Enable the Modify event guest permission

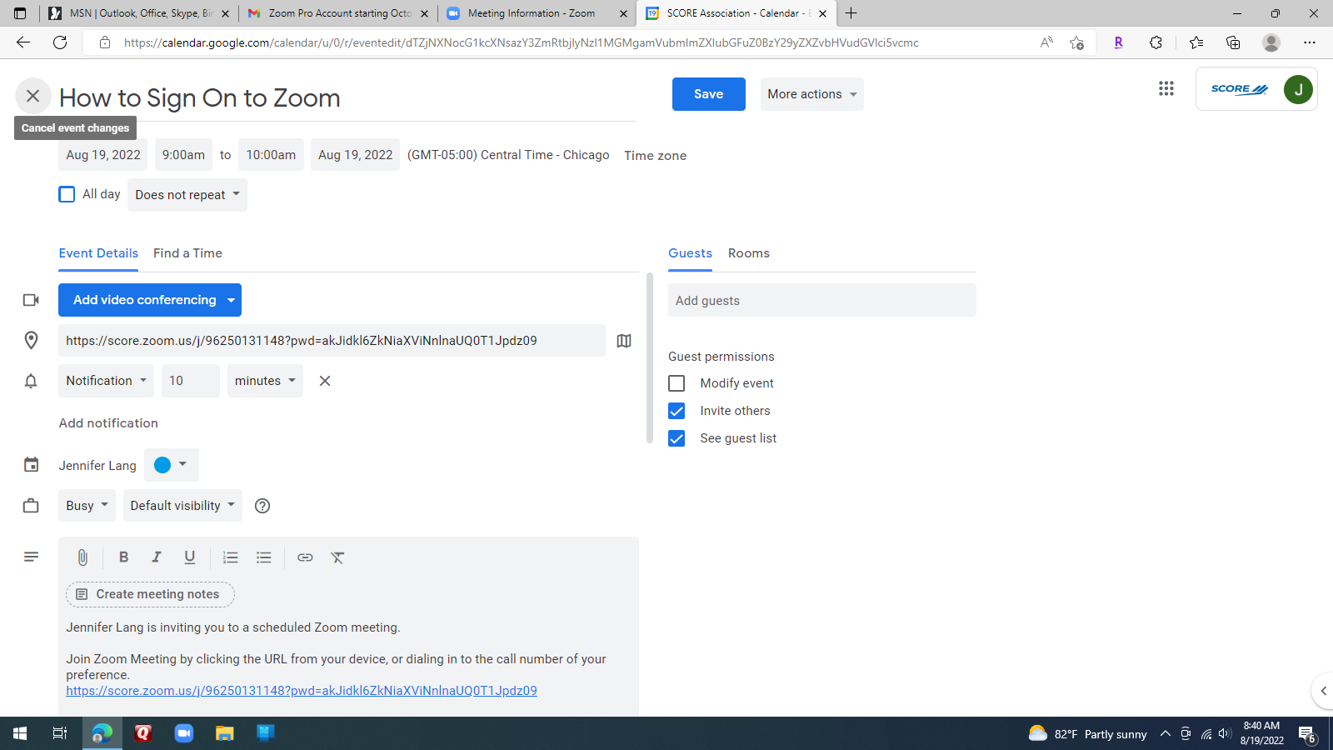coord(676,383)
